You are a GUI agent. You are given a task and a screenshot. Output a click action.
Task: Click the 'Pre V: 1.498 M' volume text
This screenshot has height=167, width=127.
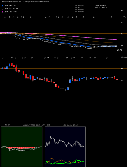pos(101,8)
